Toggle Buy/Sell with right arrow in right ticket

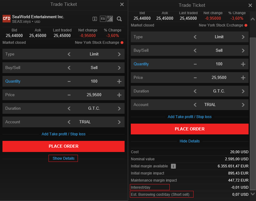(x=243, y=51)
